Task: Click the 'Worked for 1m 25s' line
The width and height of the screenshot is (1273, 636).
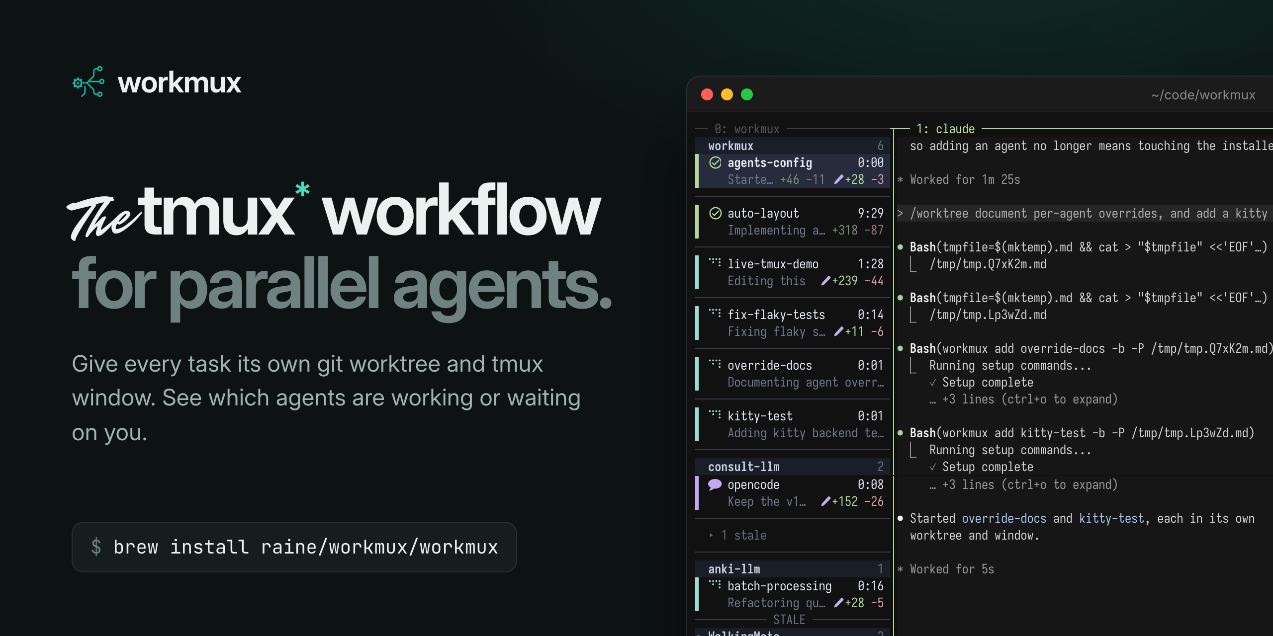Action: click(x=959, y=179)
